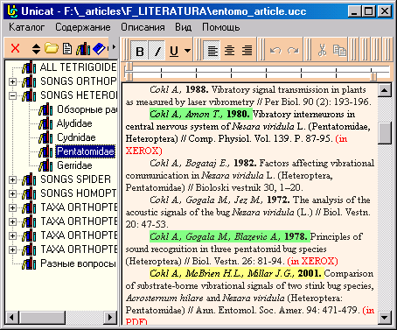Click the blue book icon in left toolbar
The height and width of the screenshot is (330, 397).
99,49
